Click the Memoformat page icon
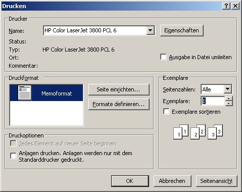Screen dimensions: 242x192 [25, 92]
